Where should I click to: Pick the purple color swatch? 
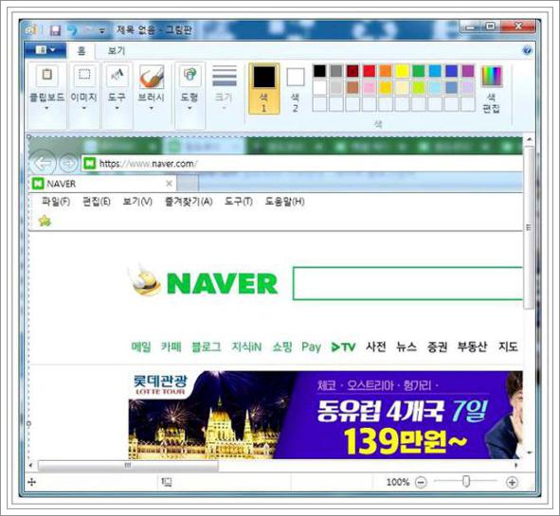468,71
